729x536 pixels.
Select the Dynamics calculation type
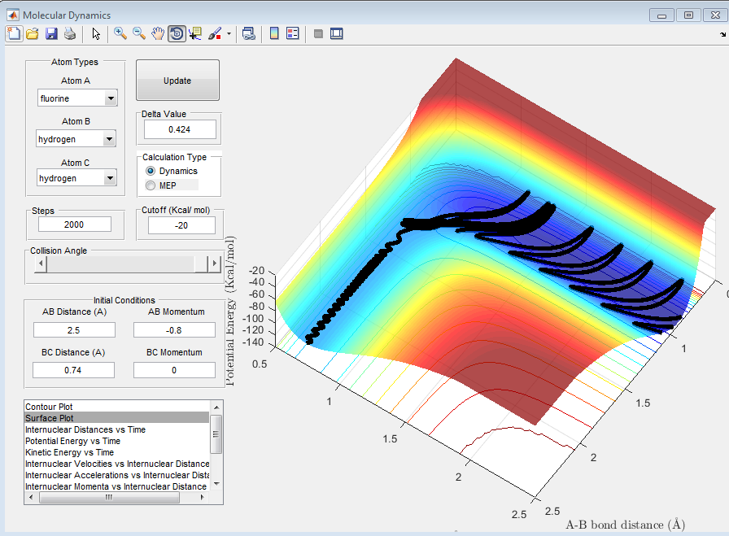click(151, 172)
